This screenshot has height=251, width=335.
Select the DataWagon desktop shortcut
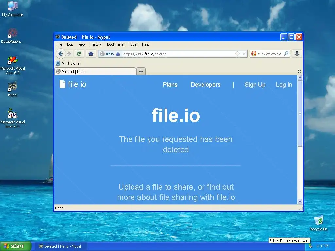pyautogui.click(x=12, y=36)
